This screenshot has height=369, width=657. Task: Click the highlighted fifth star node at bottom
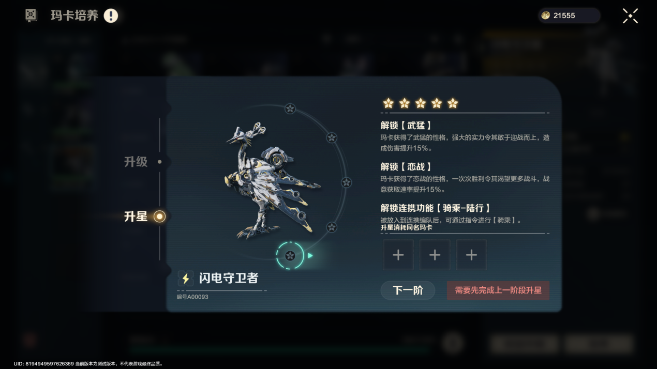pyautogui.click(x=290, y=255)
